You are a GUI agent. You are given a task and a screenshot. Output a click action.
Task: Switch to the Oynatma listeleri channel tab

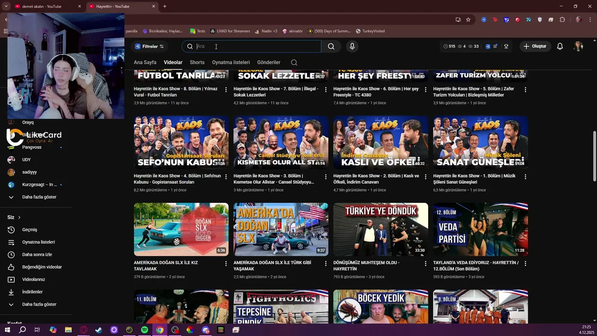[231, 62]
